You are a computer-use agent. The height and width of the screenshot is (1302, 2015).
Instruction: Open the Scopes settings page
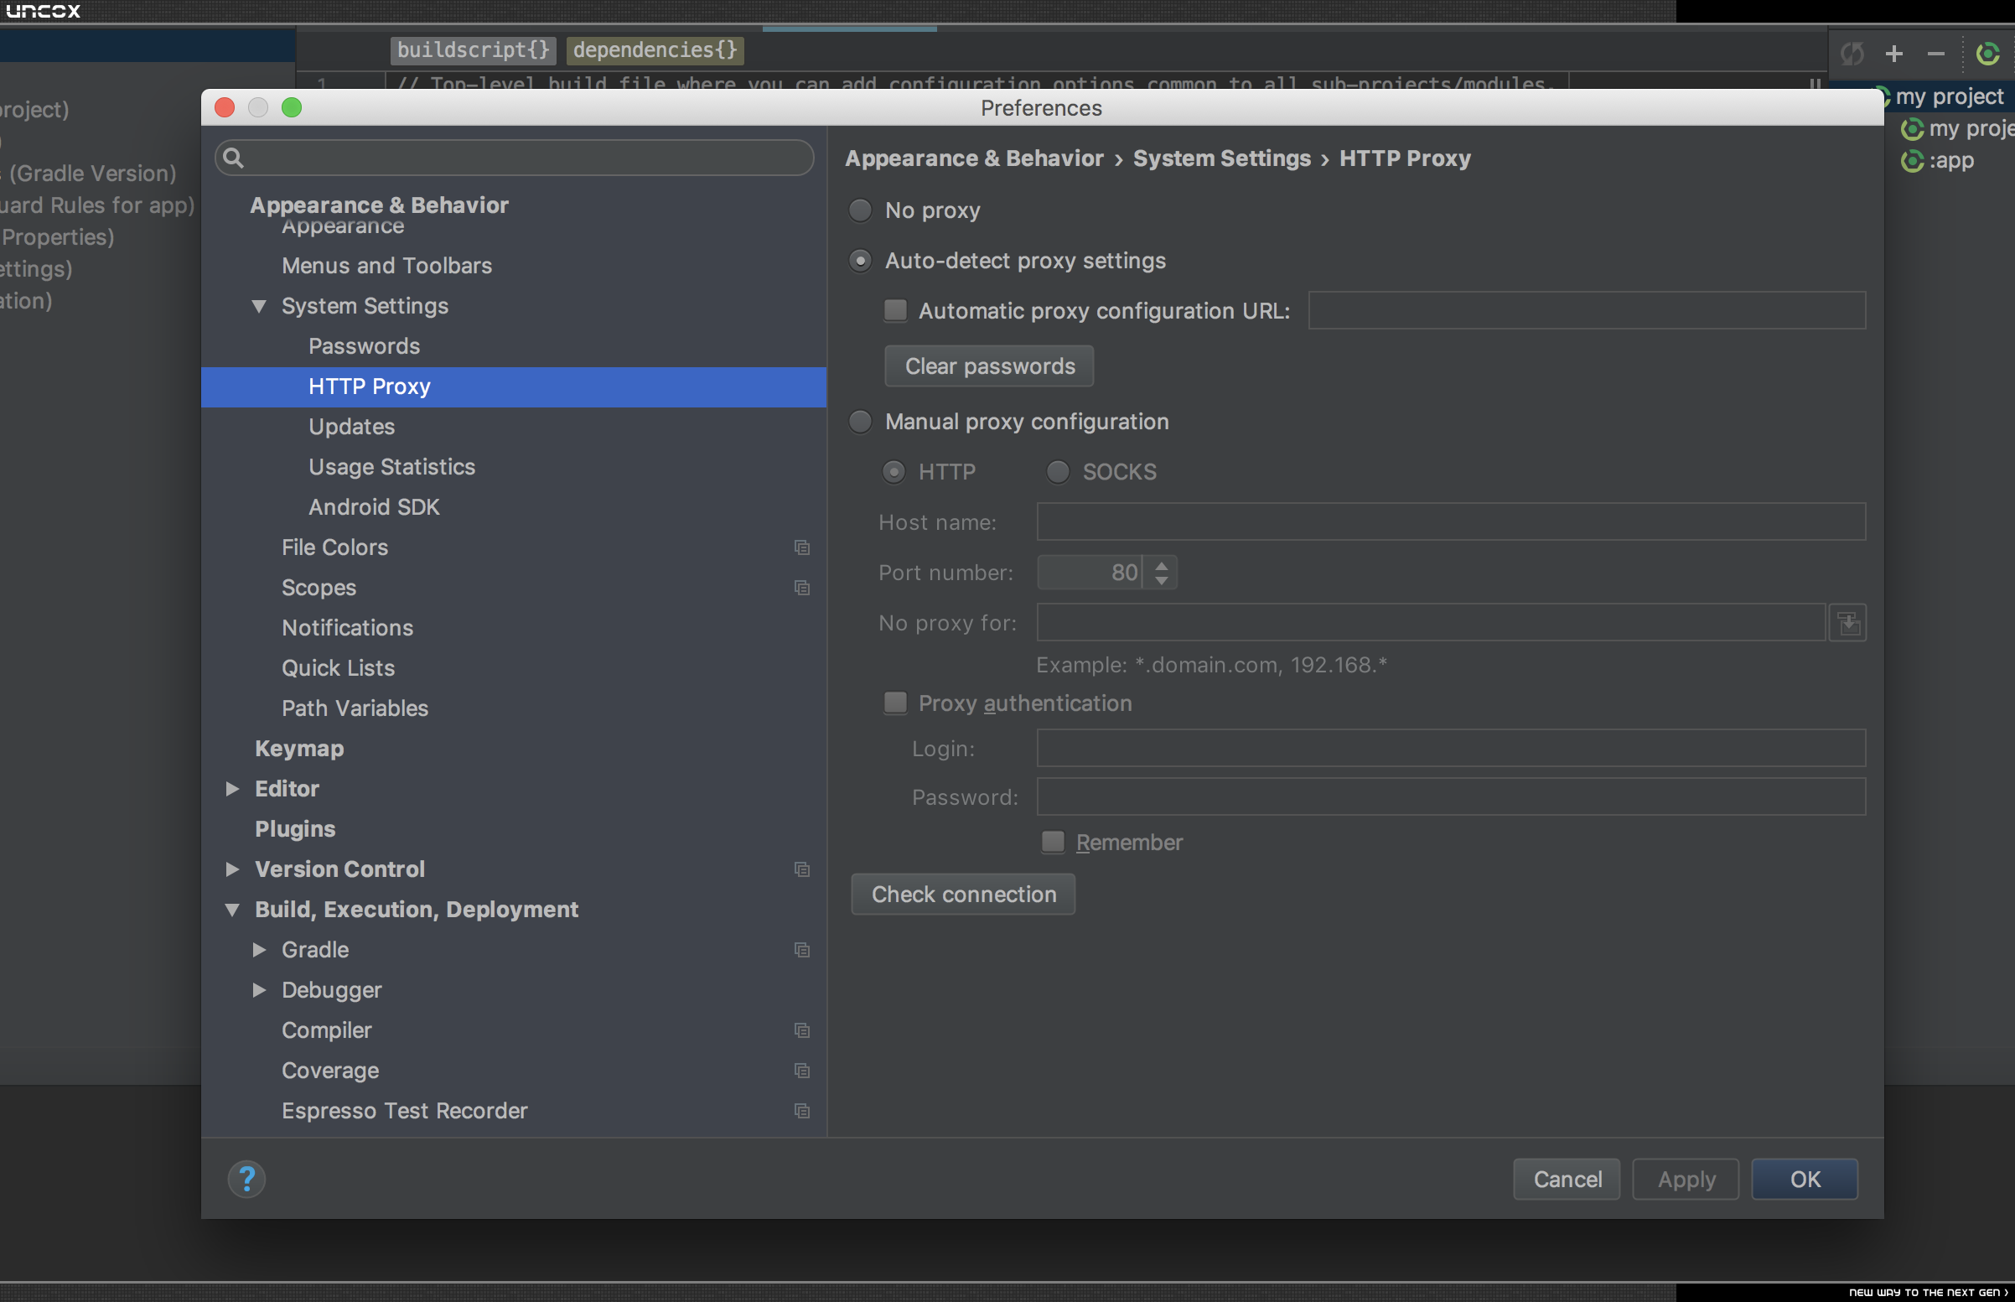[319, 588]
